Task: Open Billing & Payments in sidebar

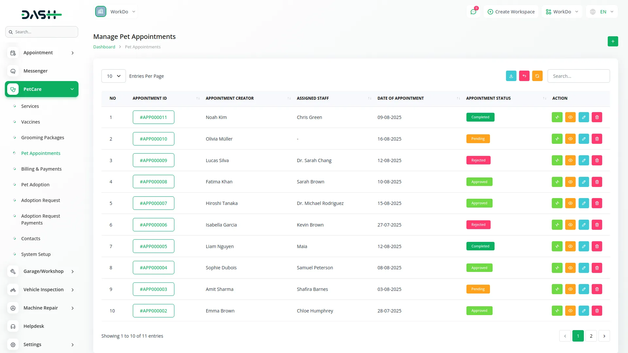Action: [41, 169]
